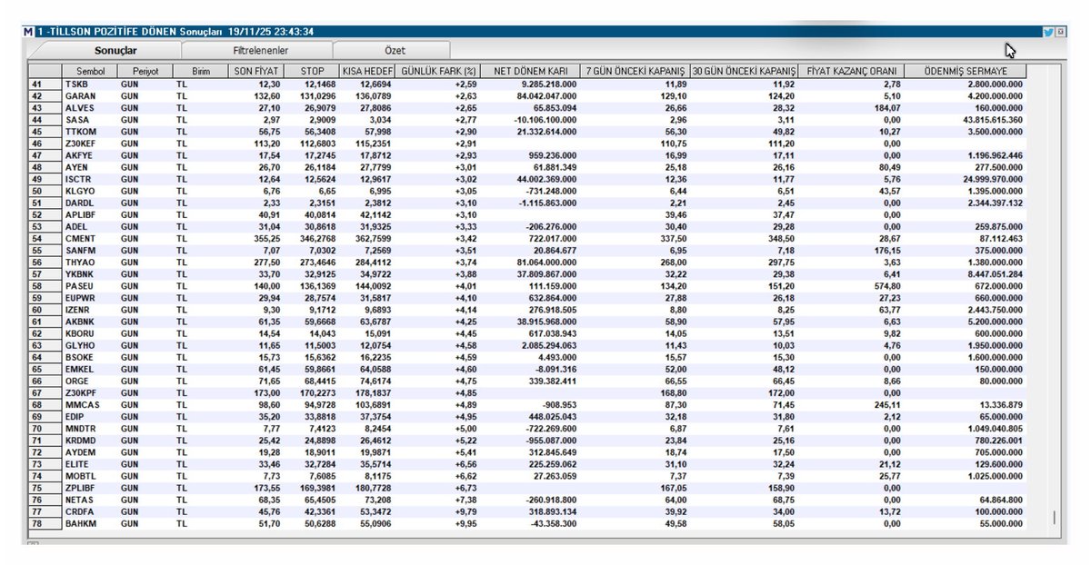Switch to the Sonuçlar tab
Screen dimensions: 1091x565
pyautogui.click(x=115, y=51)
